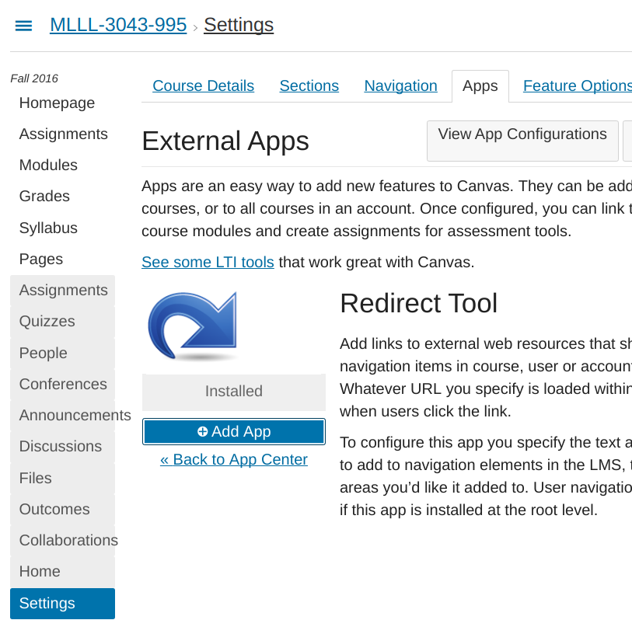This screenshot has height=627, width=632.
Task: Click View App Configurations button
Action: 522,141
